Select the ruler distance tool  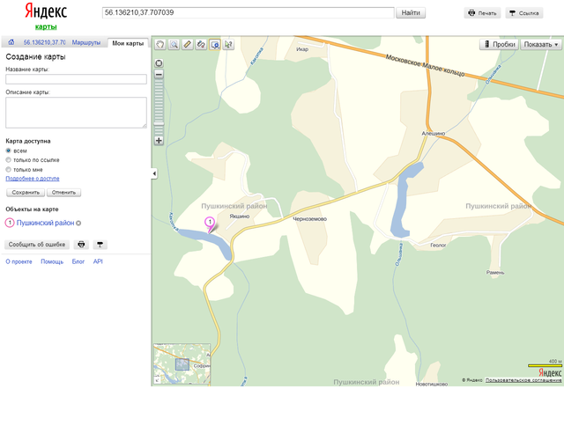tap(188, 45)
